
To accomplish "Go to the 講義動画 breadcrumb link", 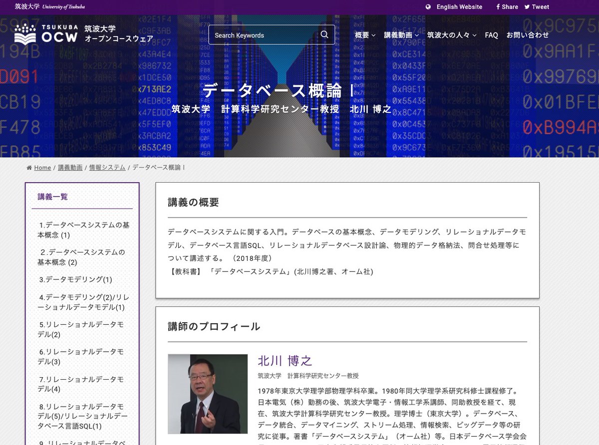I will (x=70, y=168).
